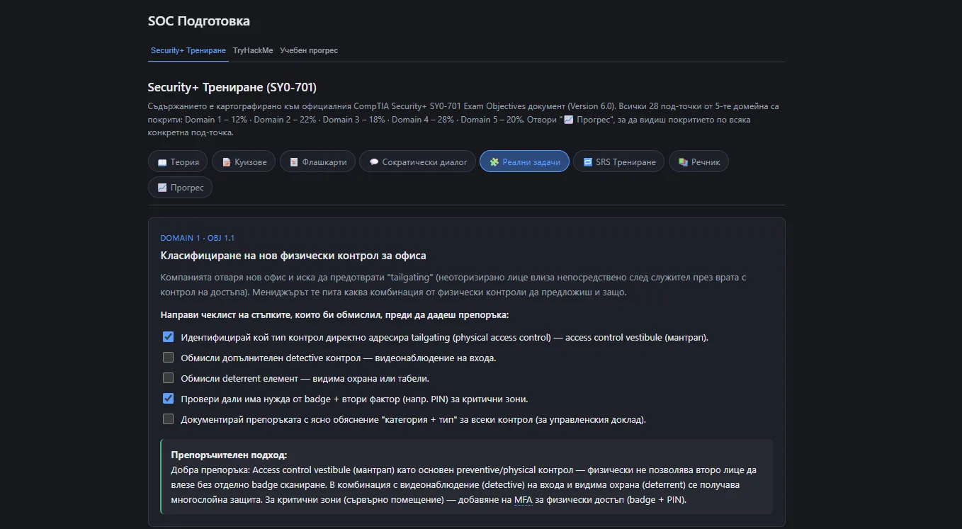Click the Куизове quiz icon
The width and height of the screenshot is (962, 529).
[227, 162]
